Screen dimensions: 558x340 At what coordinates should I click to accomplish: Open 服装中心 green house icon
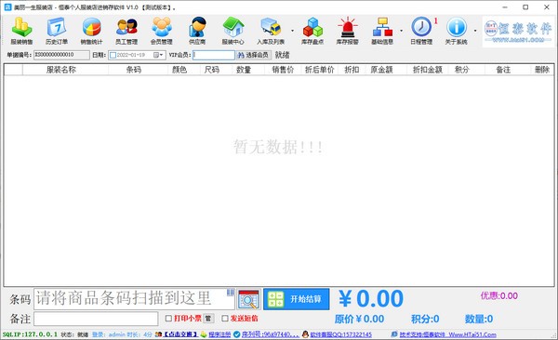coord(233,31)
